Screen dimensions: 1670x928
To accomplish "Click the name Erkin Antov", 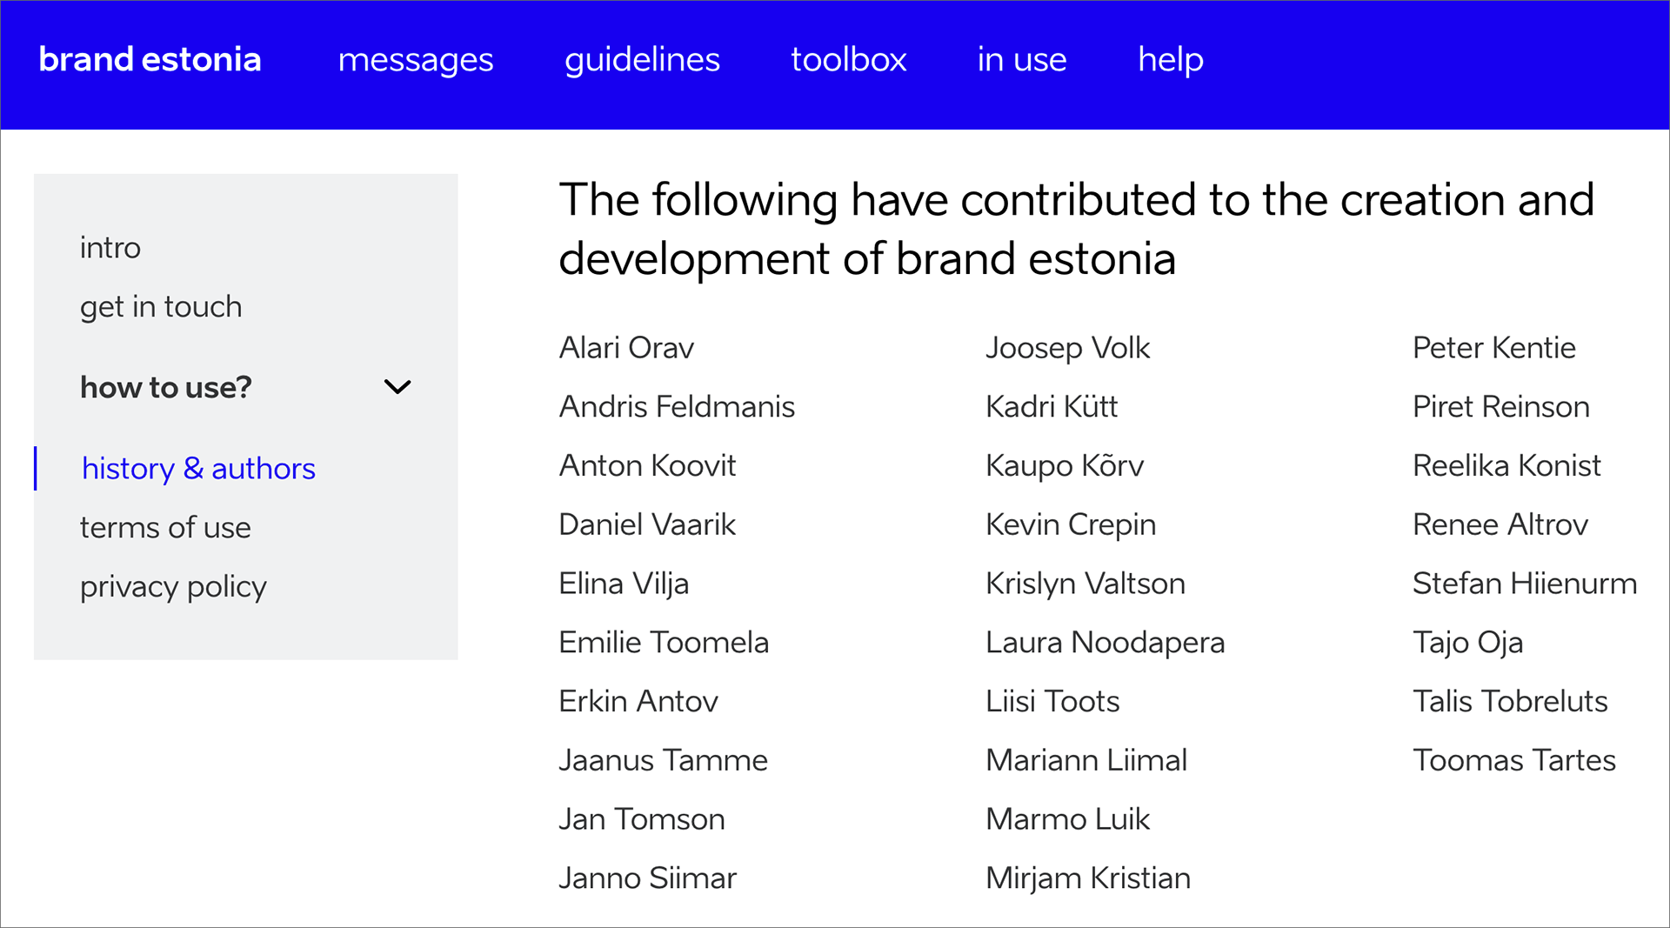I will (638, 701).
